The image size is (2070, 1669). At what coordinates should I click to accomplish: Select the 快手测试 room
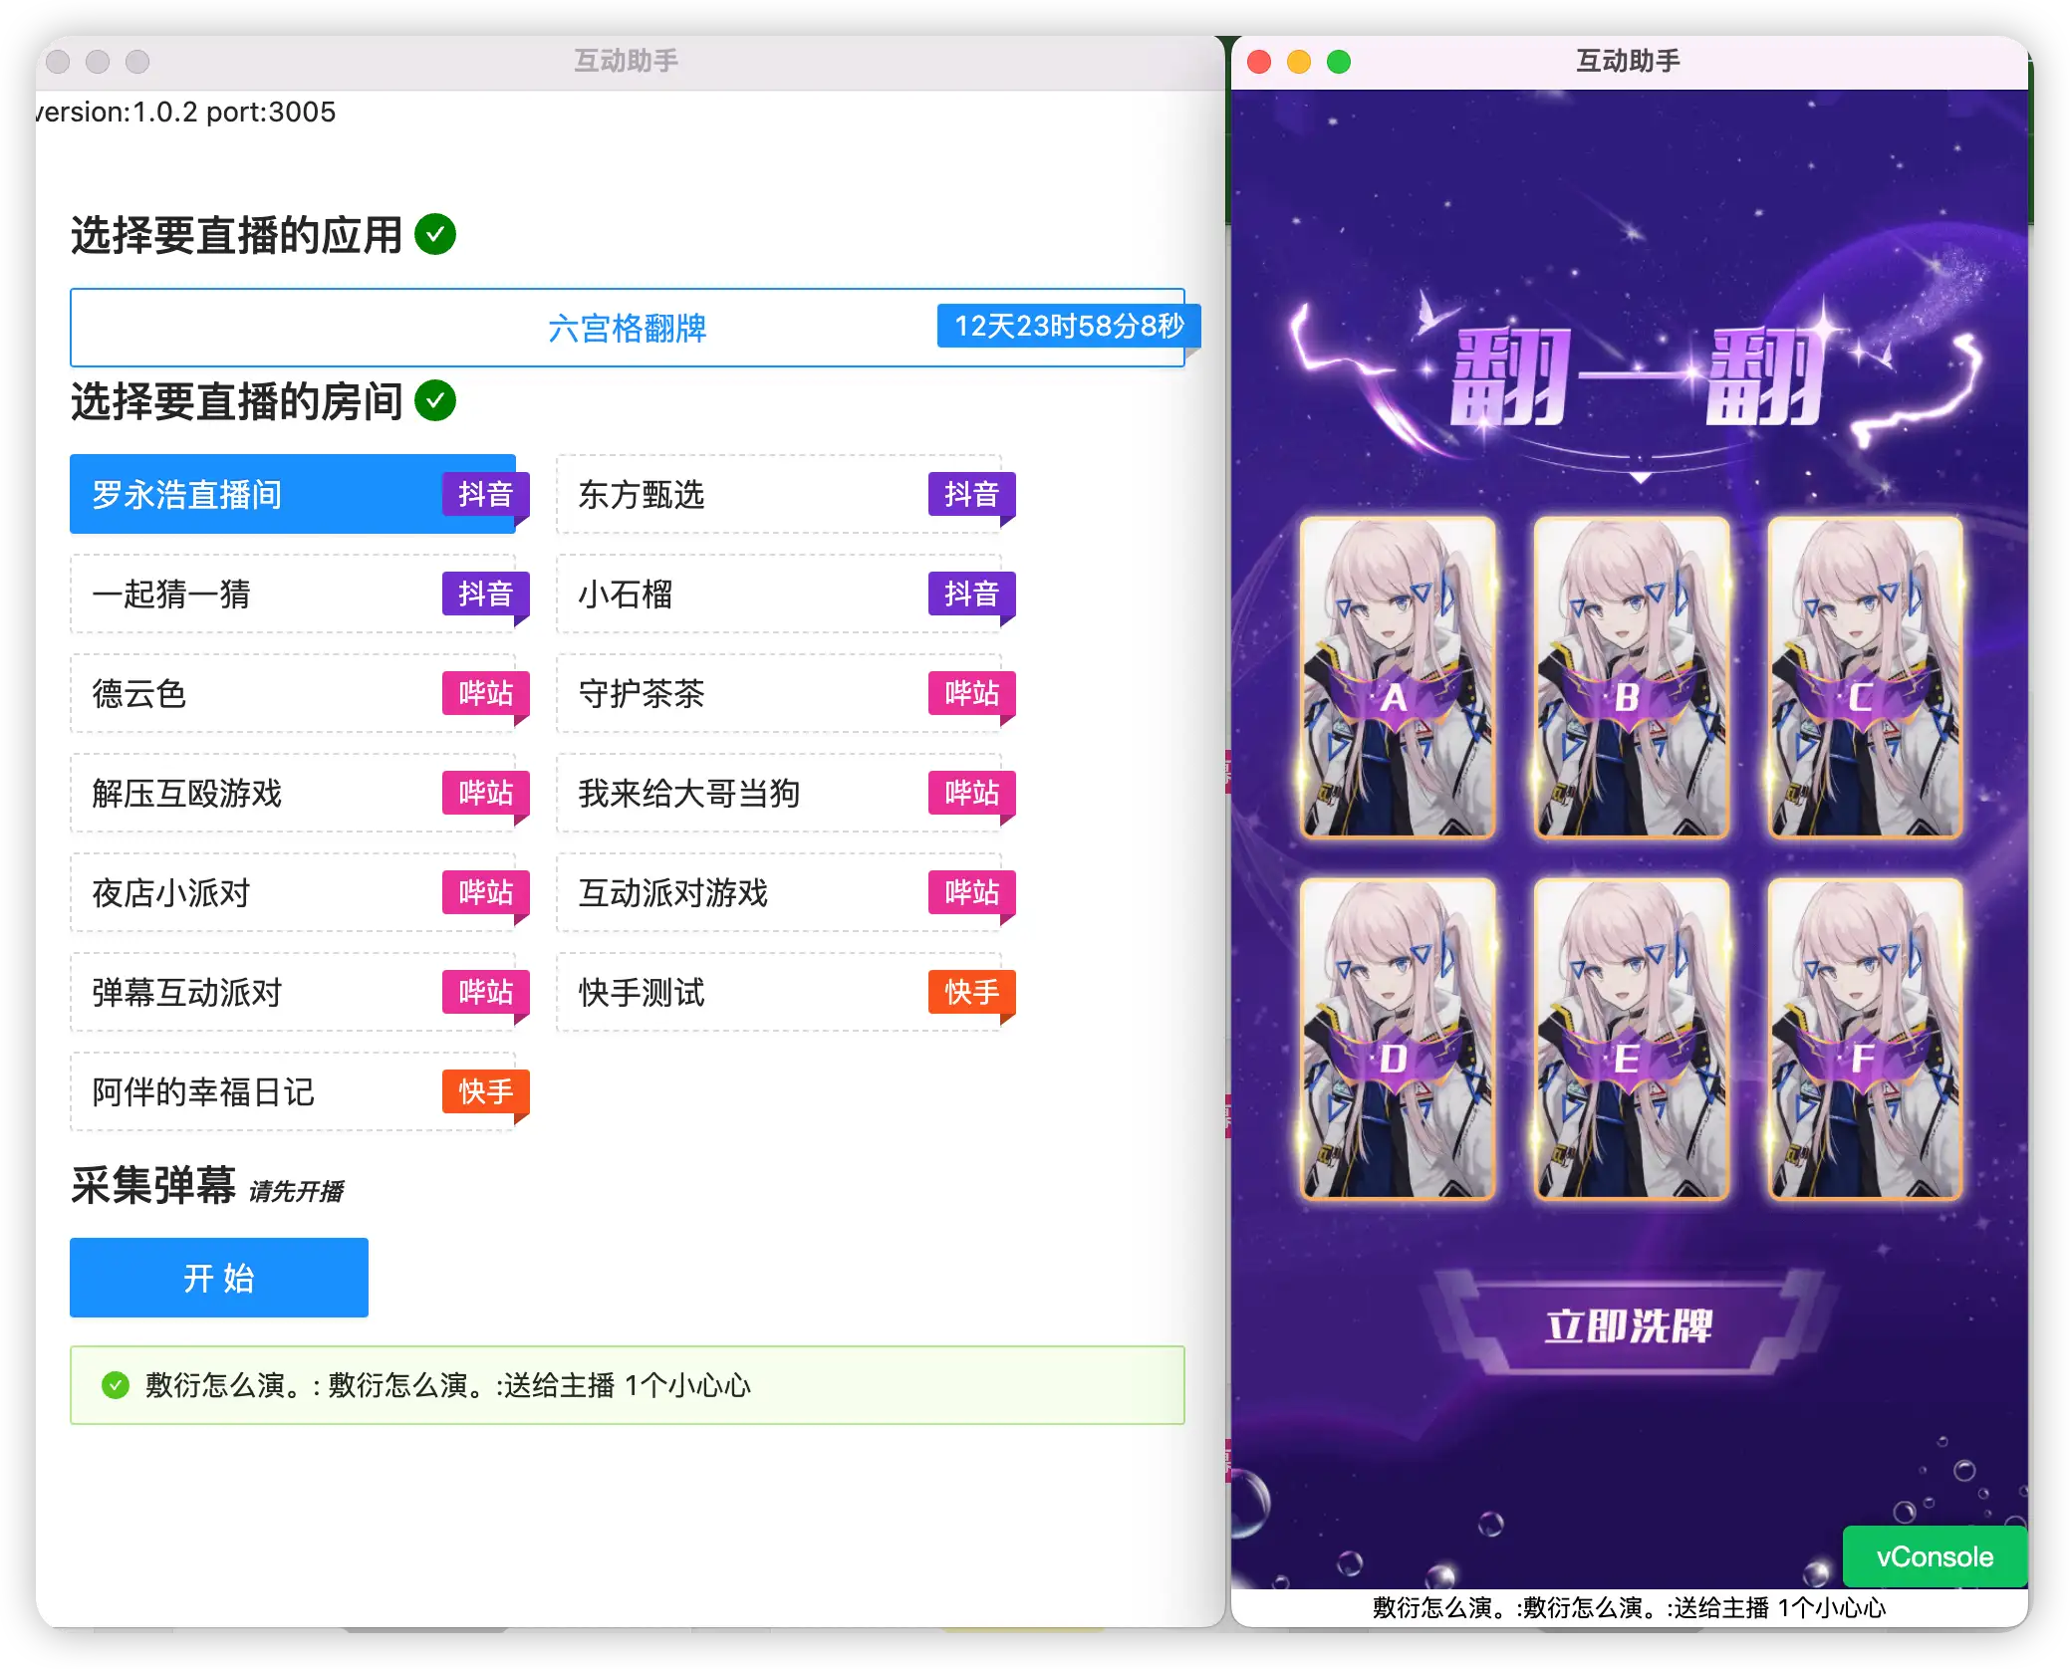[x=778, y=992]
